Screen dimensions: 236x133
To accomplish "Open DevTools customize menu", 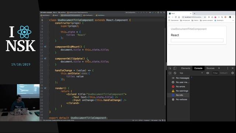I will pyautogui.click(x=228, y=68).
